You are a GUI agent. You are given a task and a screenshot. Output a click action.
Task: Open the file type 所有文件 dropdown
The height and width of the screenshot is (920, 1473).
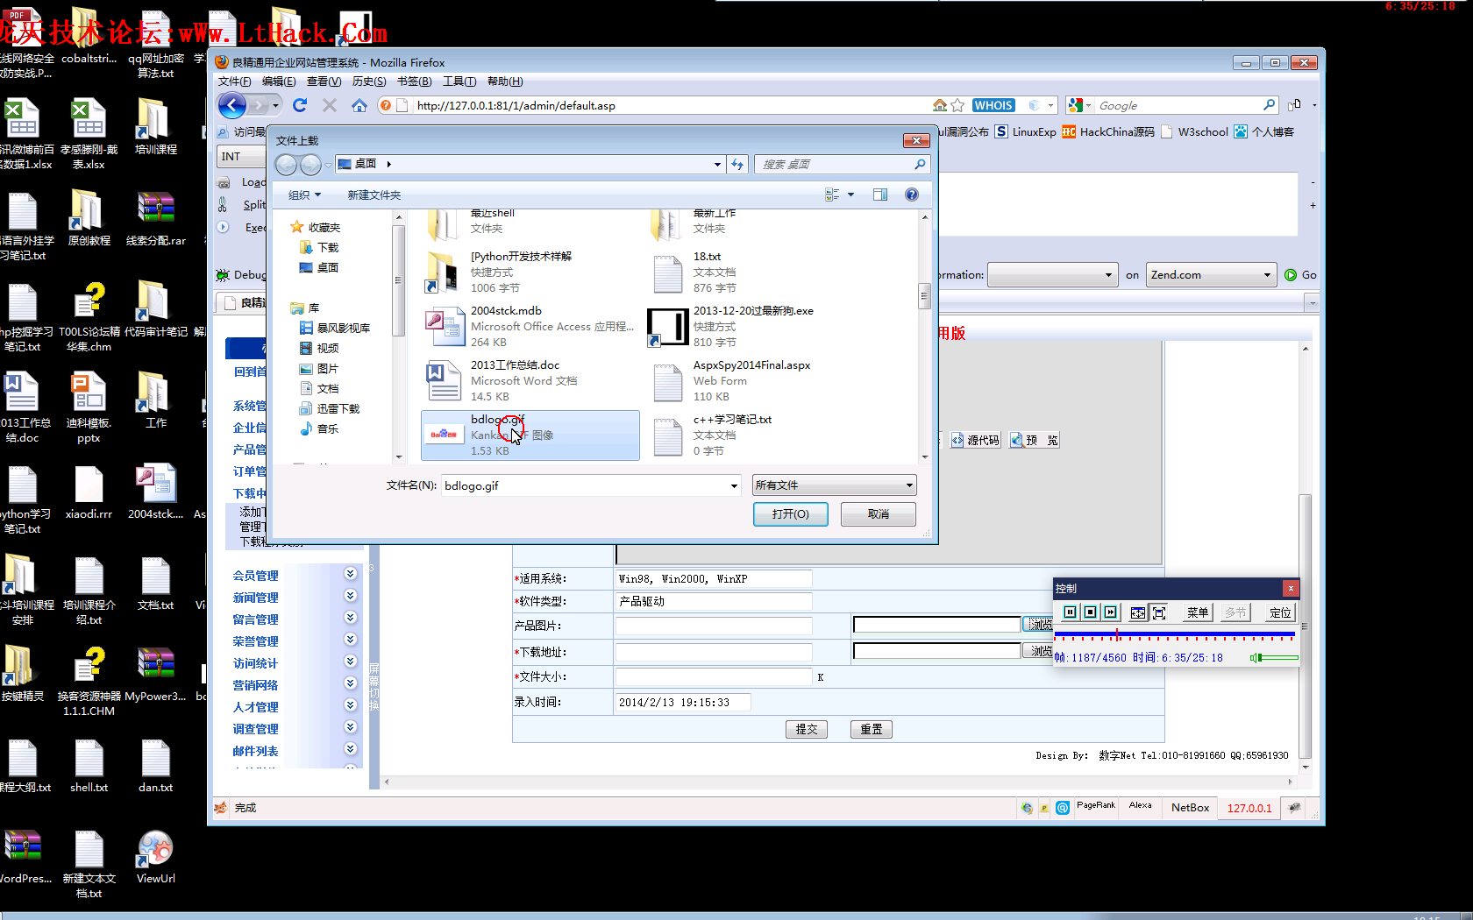coord(834,485)
